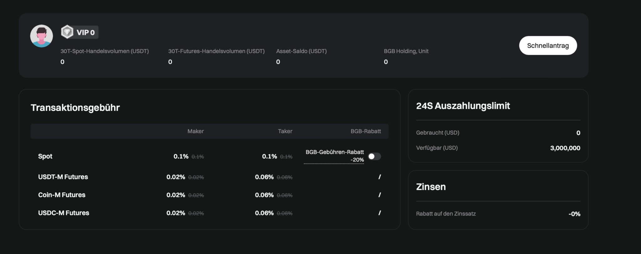Viewport: 641px width, 254px height.
Task: Select the Coin-M Futures row label
Action: click(62, 195)
